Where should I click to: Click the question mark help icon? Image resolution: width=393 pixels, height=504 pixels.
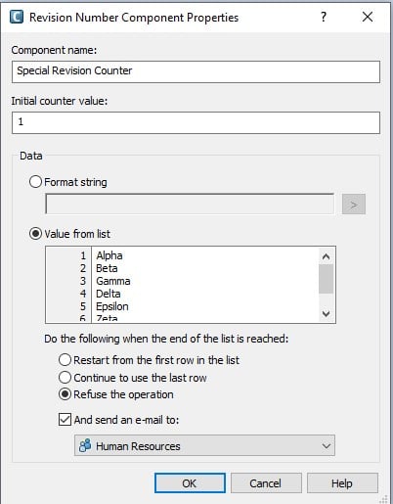(x=324, y=17)
